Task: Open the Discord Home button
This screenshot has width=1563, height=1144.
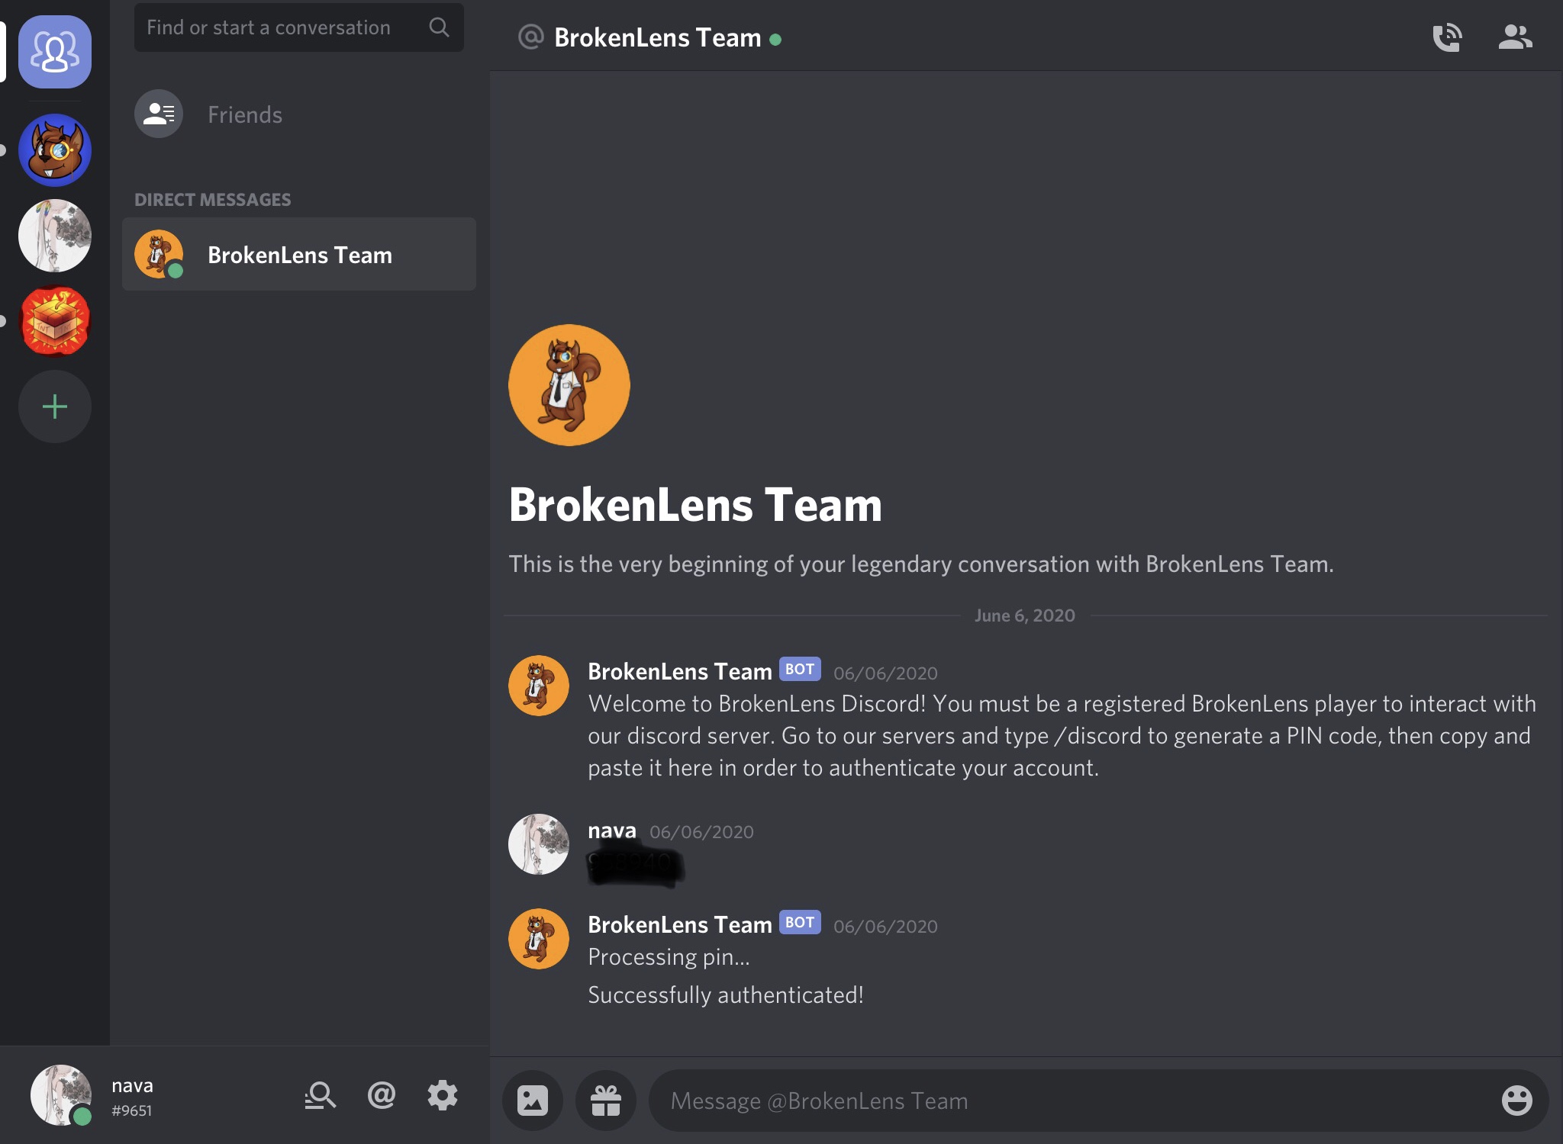Action: 55,52
